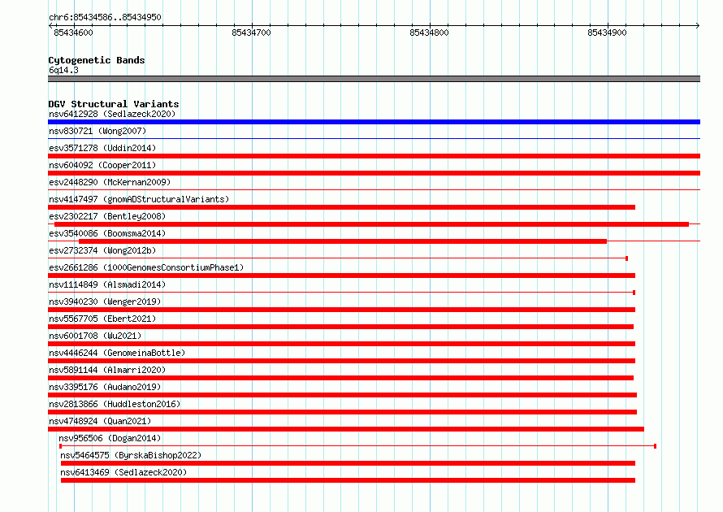The width and height of the screenshot is (723, 512).
Task: Click the nsv4446244 (GenomeinaBottle) label
Action: pyautogui.click(x=117, y=353)
